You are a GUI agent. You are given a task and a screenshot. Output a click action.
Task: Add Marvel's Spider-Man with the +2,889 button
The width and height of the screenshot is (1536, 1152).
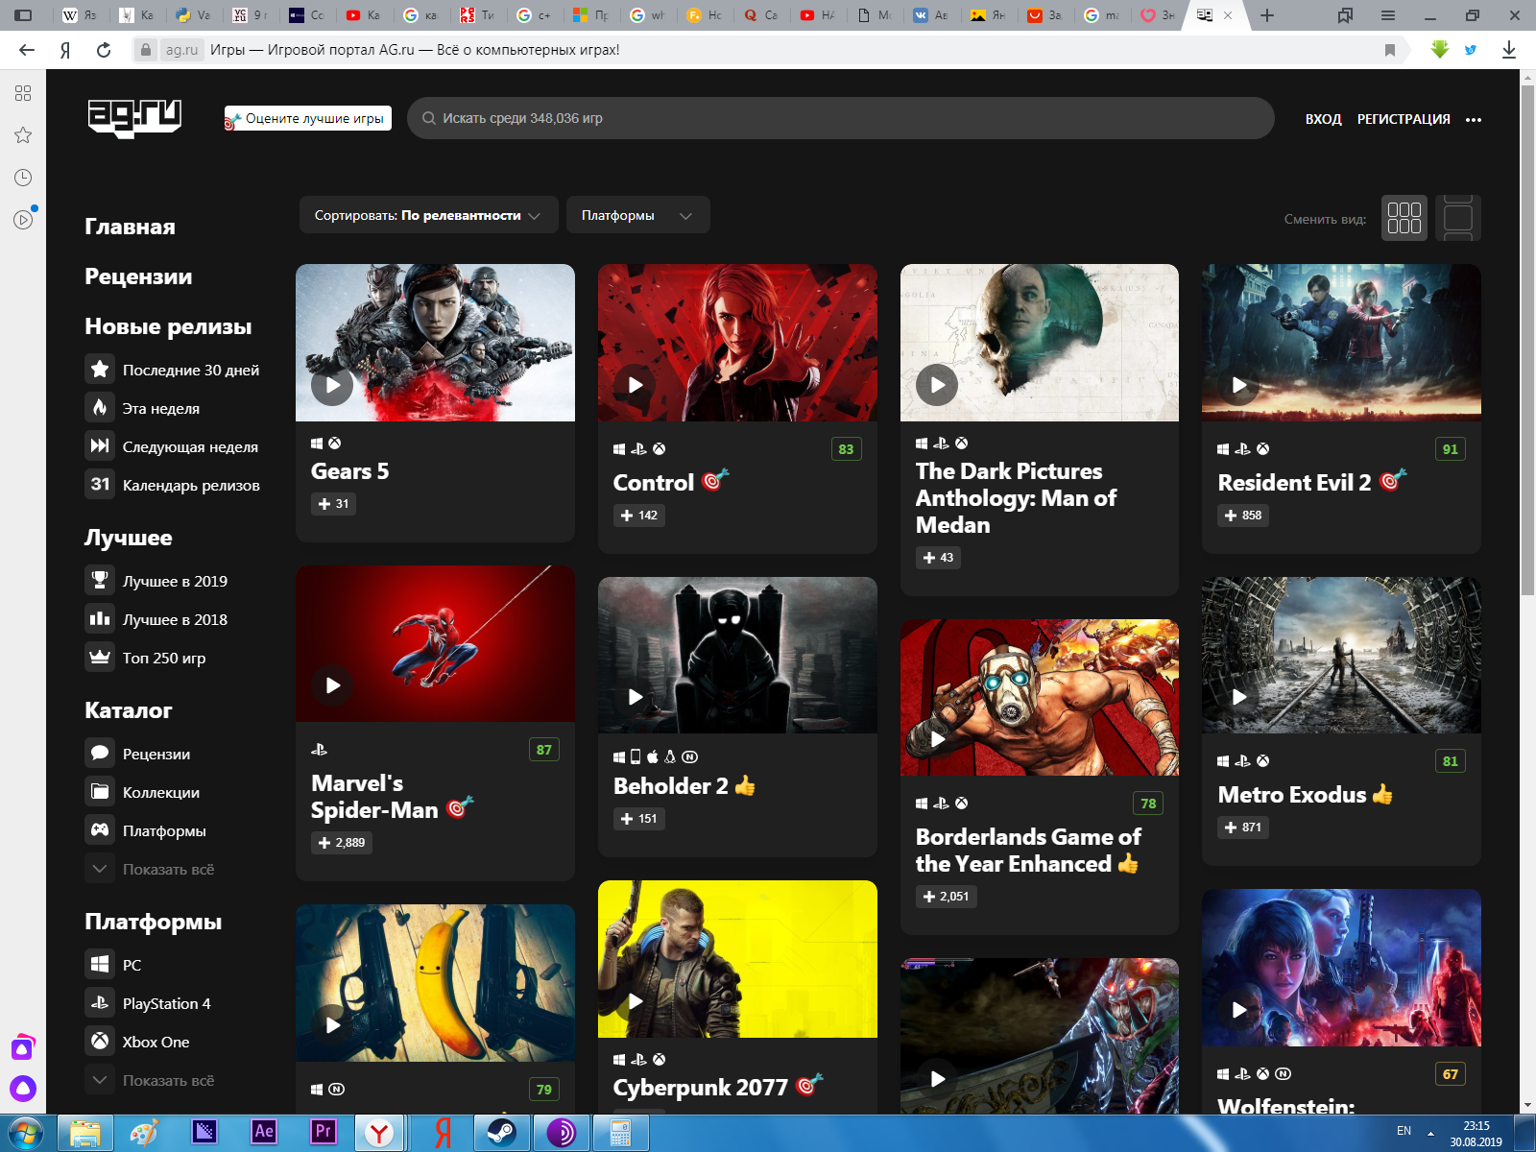click(x=342, y=843)
